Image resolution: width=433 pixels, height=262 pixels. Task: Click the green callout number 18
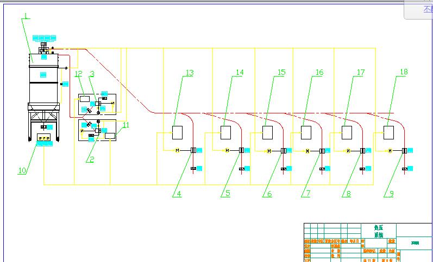[404, 72]
